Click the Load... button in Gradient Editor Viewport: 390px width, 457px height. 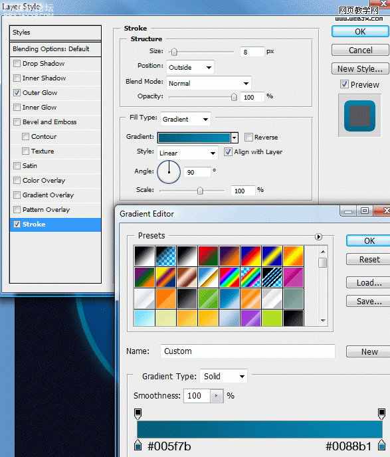[x=369, y=283]
